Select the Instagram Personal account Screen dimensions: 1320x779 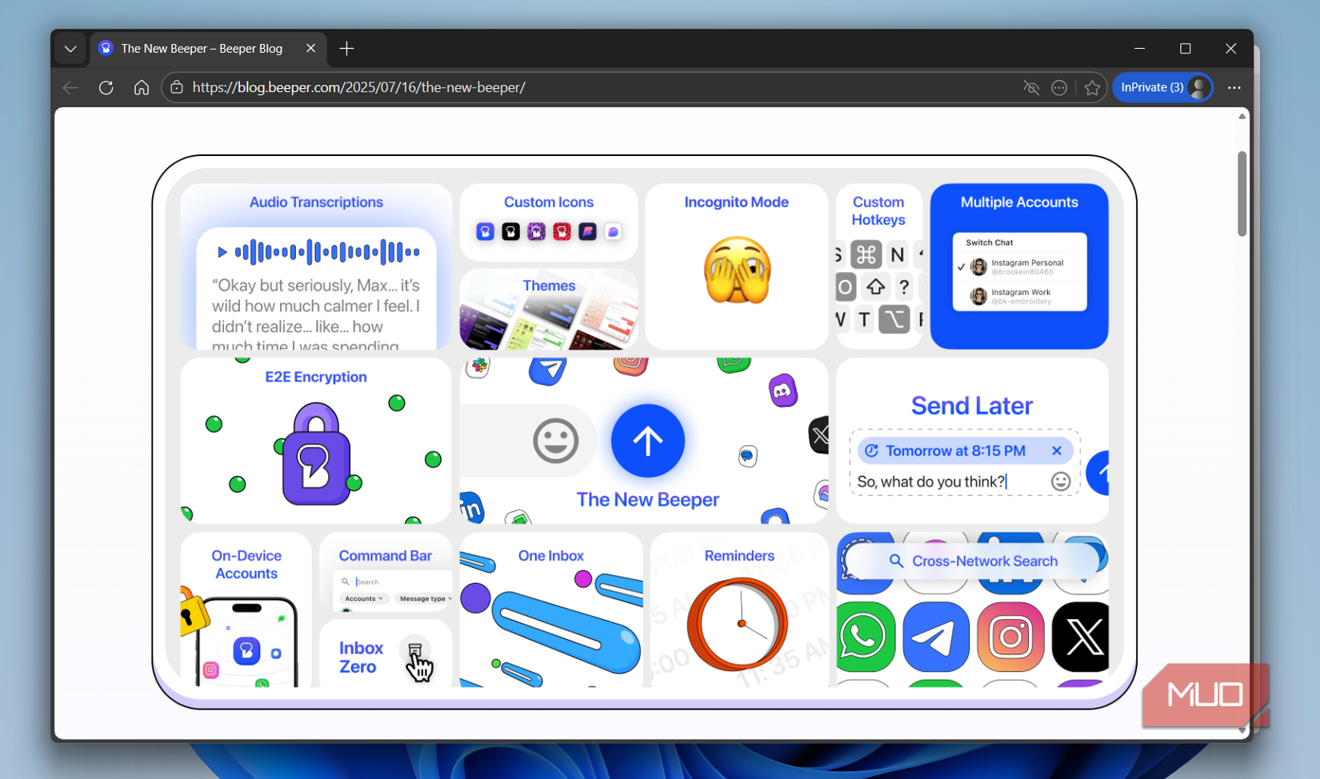click(x=1019, y=267)
